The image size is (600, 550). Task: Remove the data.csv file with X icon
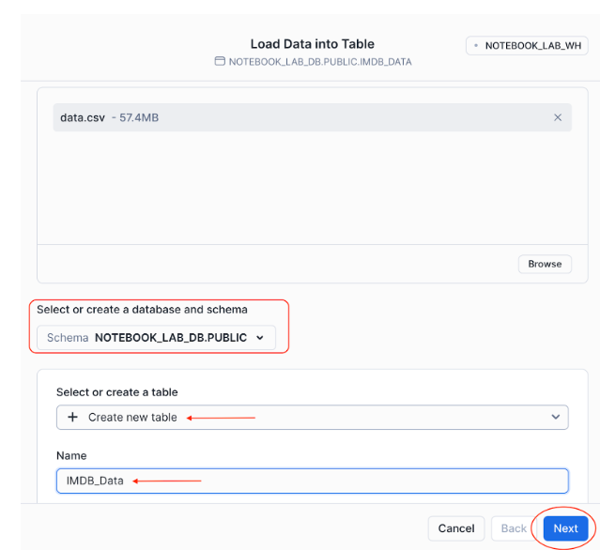(558, 117)
